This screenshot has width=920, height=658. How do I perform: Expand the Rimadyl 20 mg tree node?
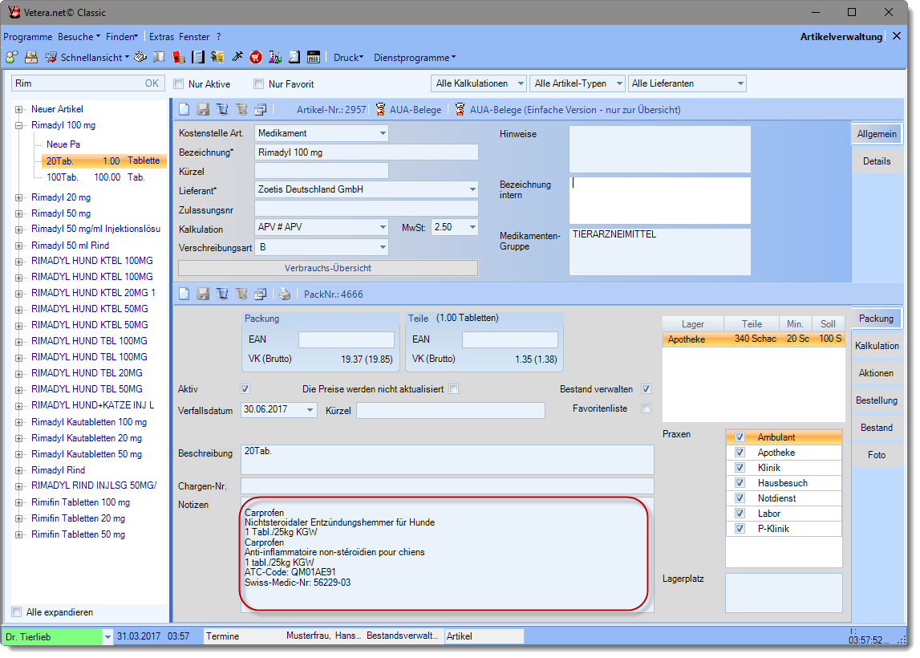click(18, 197)
